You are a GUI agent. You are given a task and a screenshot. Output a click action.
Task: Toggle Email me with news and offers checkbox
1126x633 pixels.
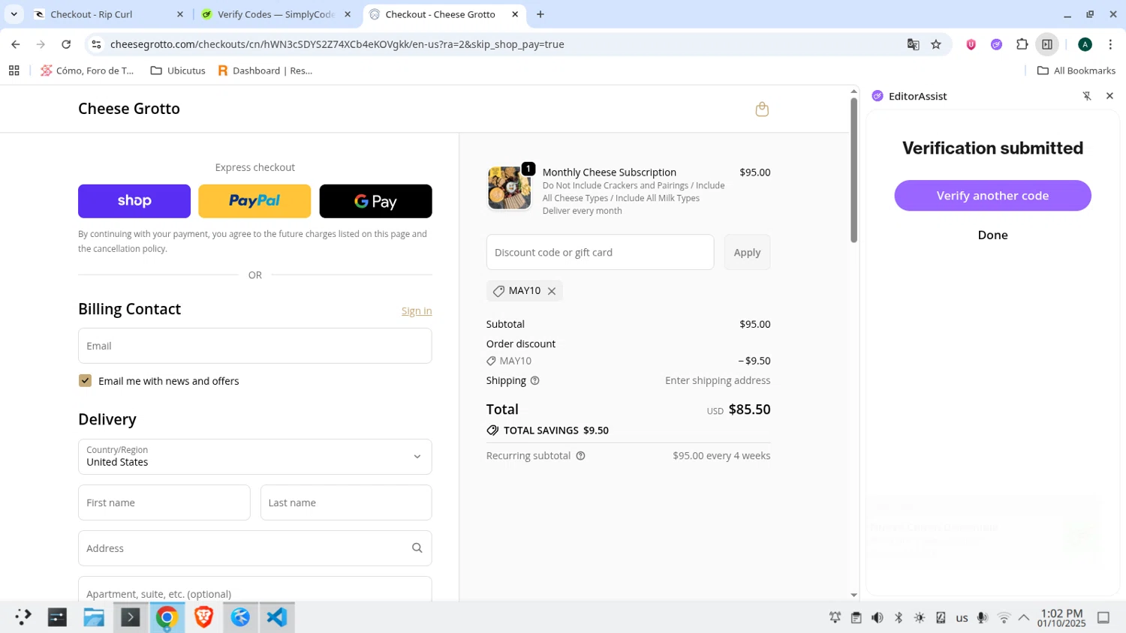pyautogui.click(x=85, y=381)
